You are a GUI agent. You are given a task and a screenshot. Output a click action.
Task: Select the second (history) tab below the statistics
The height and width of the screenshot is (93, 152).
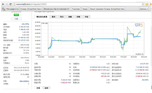(46, 88)
